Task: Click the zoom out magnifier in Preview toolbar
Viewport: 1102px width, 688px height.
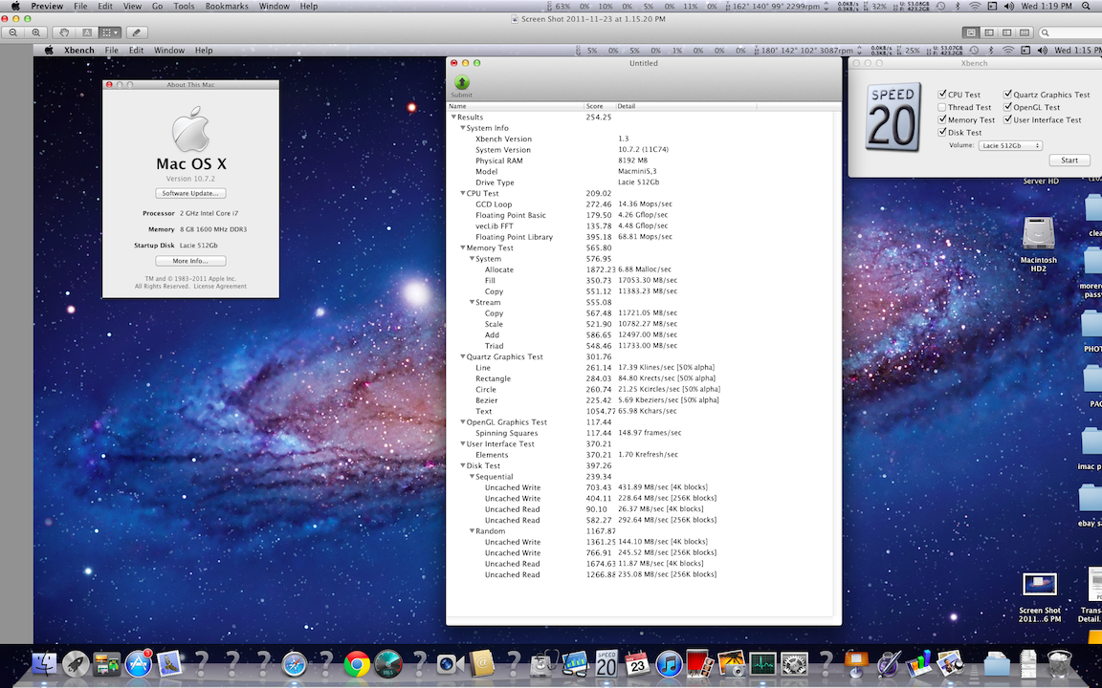Action: 14,32
